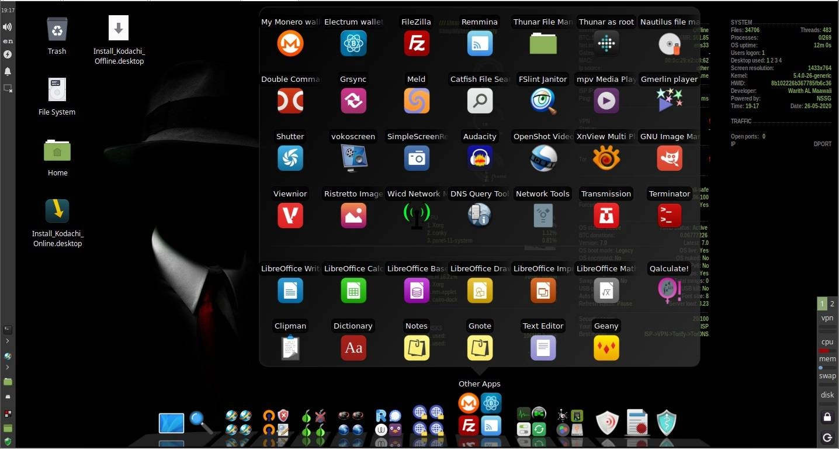Click the Other Apps dock group

click(x=480, y=415)
